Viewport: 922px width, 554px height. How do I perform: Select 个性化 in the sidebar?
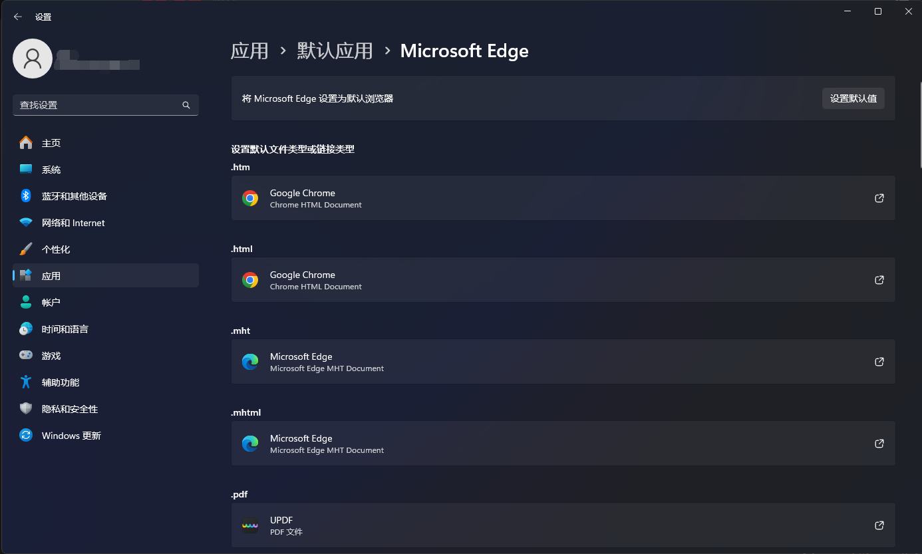pos(56,249)
